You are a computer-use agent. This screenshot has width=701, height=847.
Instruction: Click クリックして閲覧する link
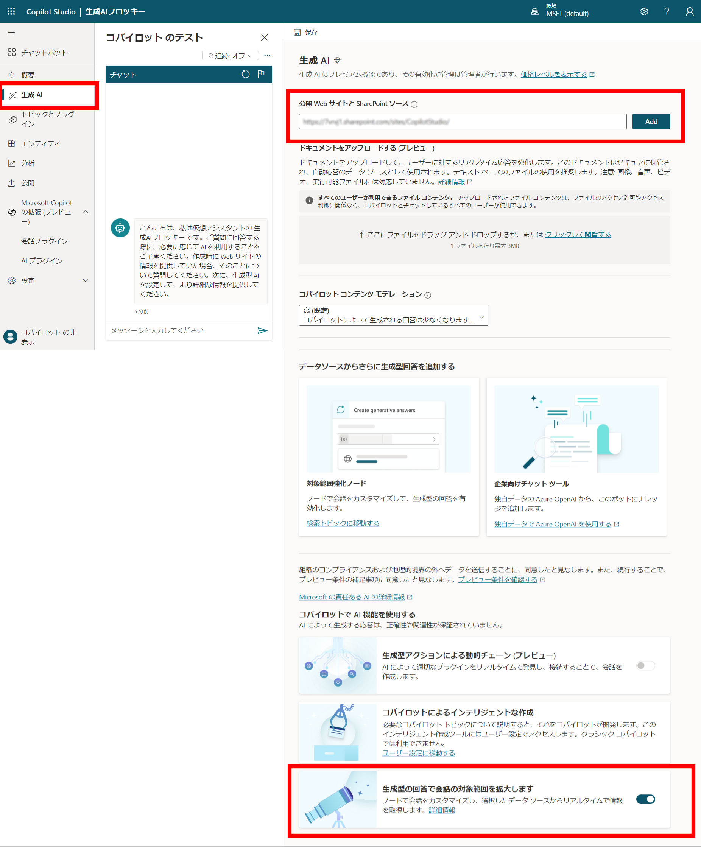[x=578, y=234]
